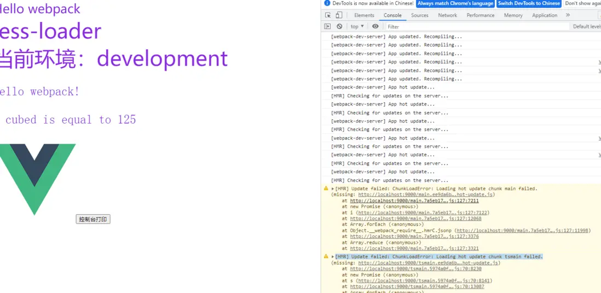
Task: Open link main.7a5eb17….js:127:3376
Action: click(x=414, y=237)
